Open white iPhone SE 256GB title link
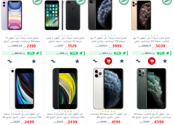Image resolution: width=174 pixels, height=125 pixels. [x=22, y=115]
